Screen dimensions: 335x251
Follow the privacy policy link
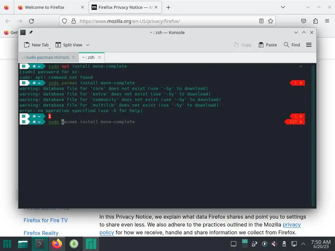[291, 225]
